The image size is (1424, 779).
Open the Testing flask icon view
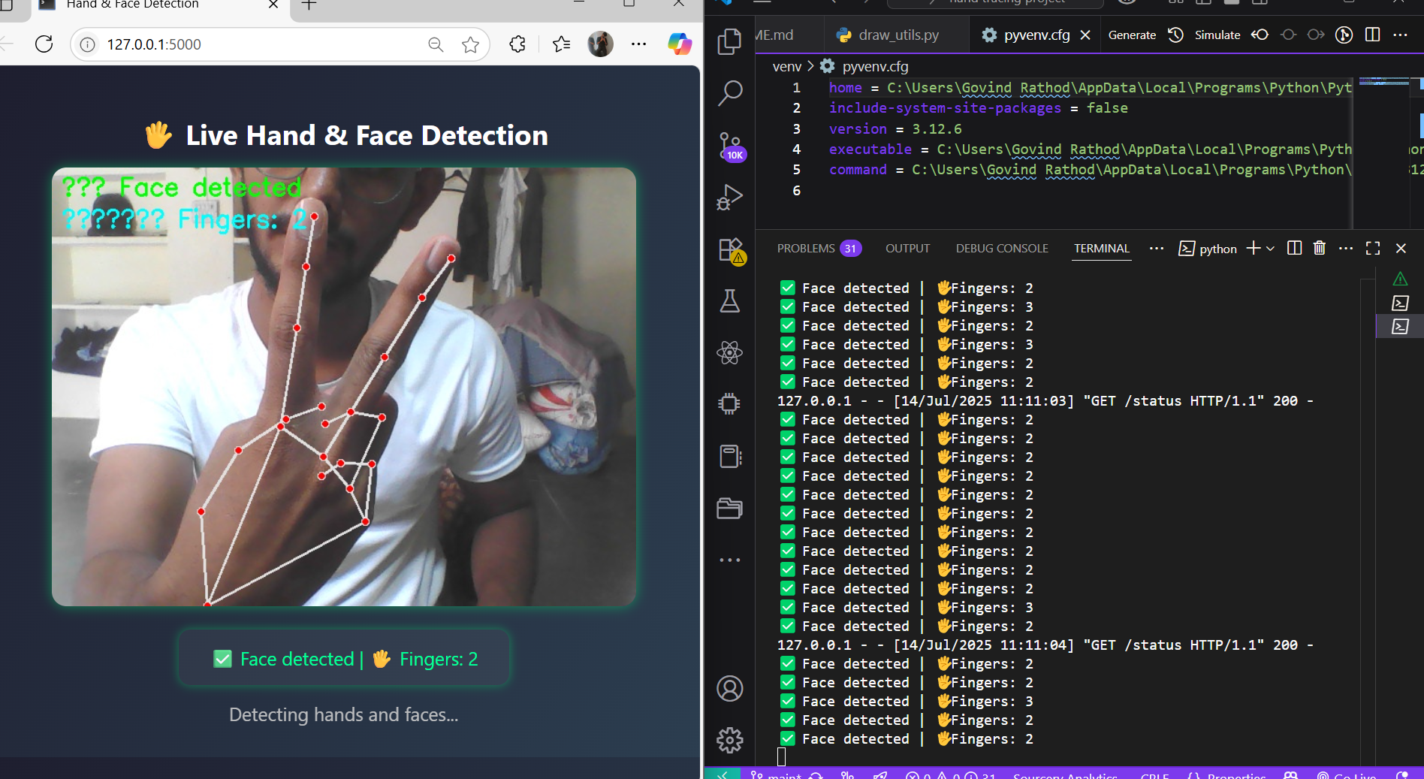pos(729,301)
